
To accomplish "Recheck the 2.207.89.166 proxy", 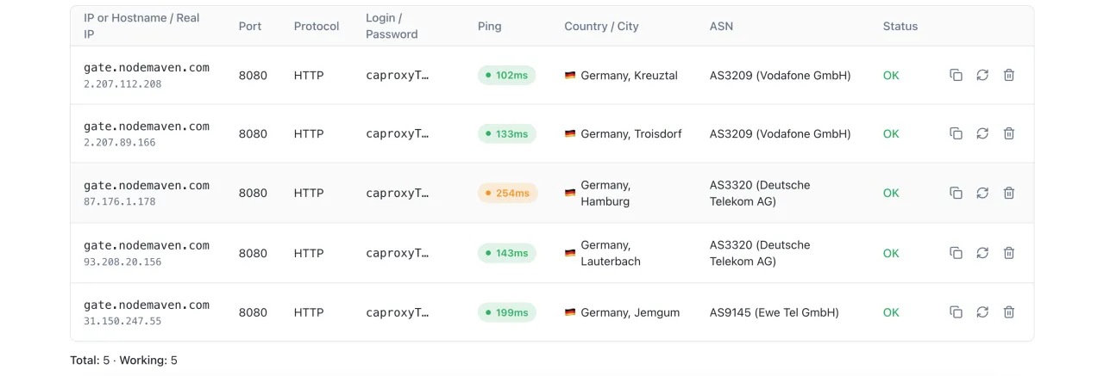I will [x=982, y=133].
